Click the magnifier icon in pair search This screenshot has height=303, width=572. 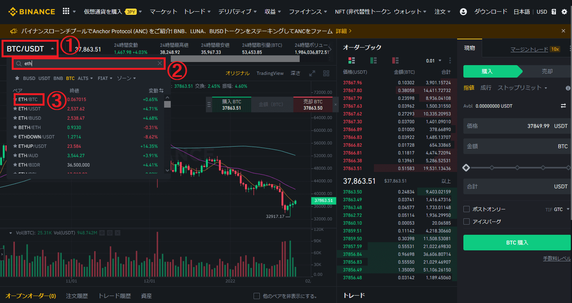coord(19,63)
